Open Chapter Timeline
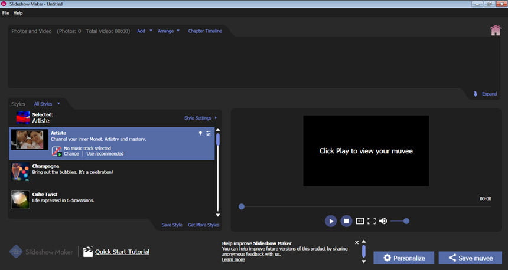508x270 pixels. 205,31
